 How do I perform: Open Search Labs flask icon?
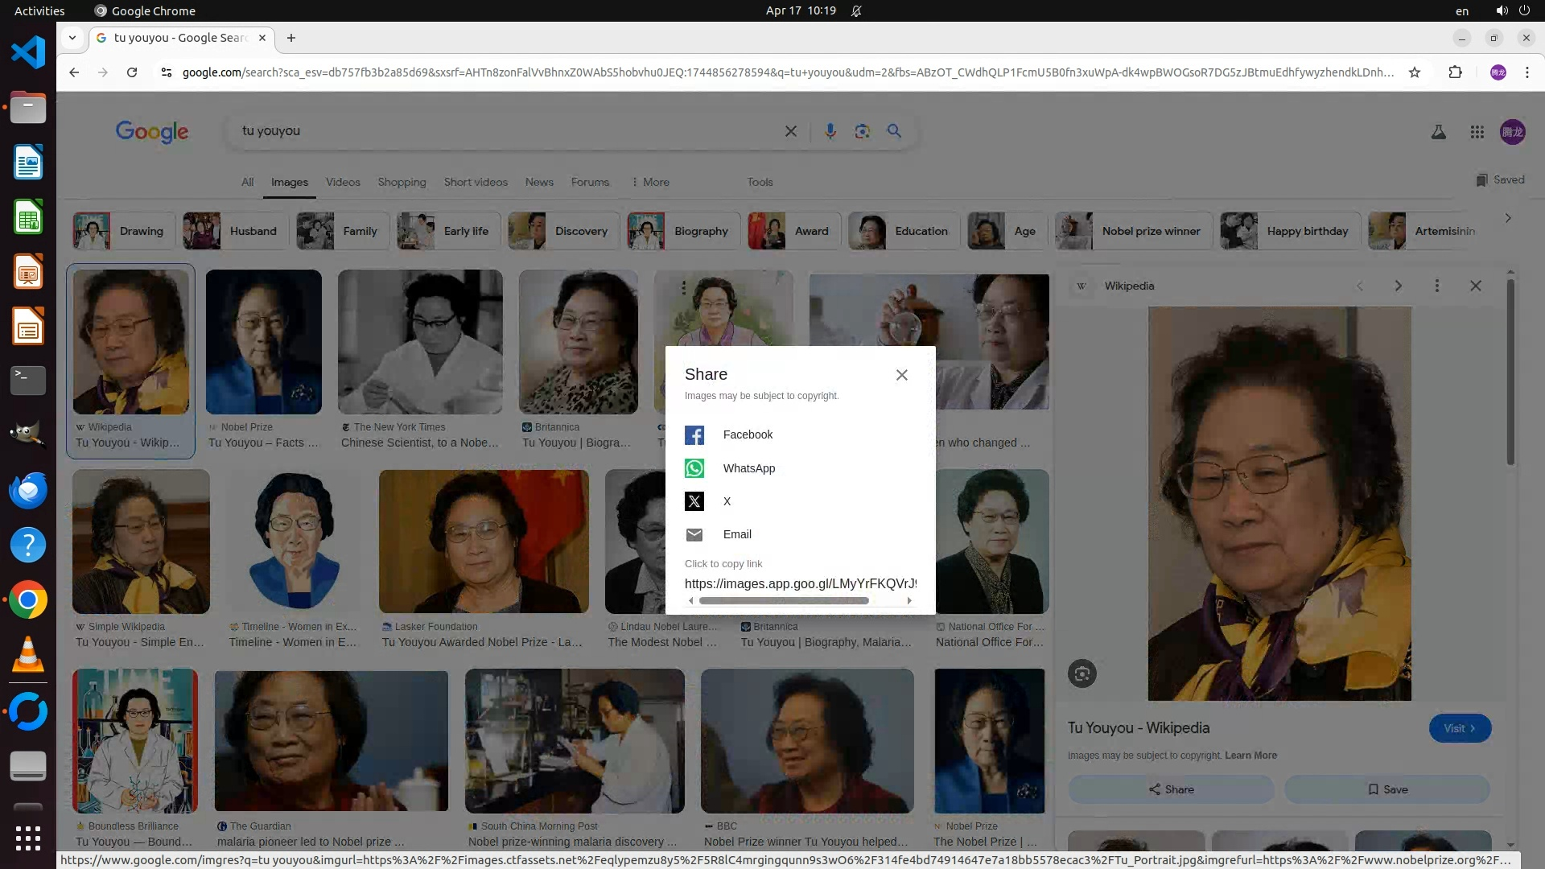click(1438, 132)
